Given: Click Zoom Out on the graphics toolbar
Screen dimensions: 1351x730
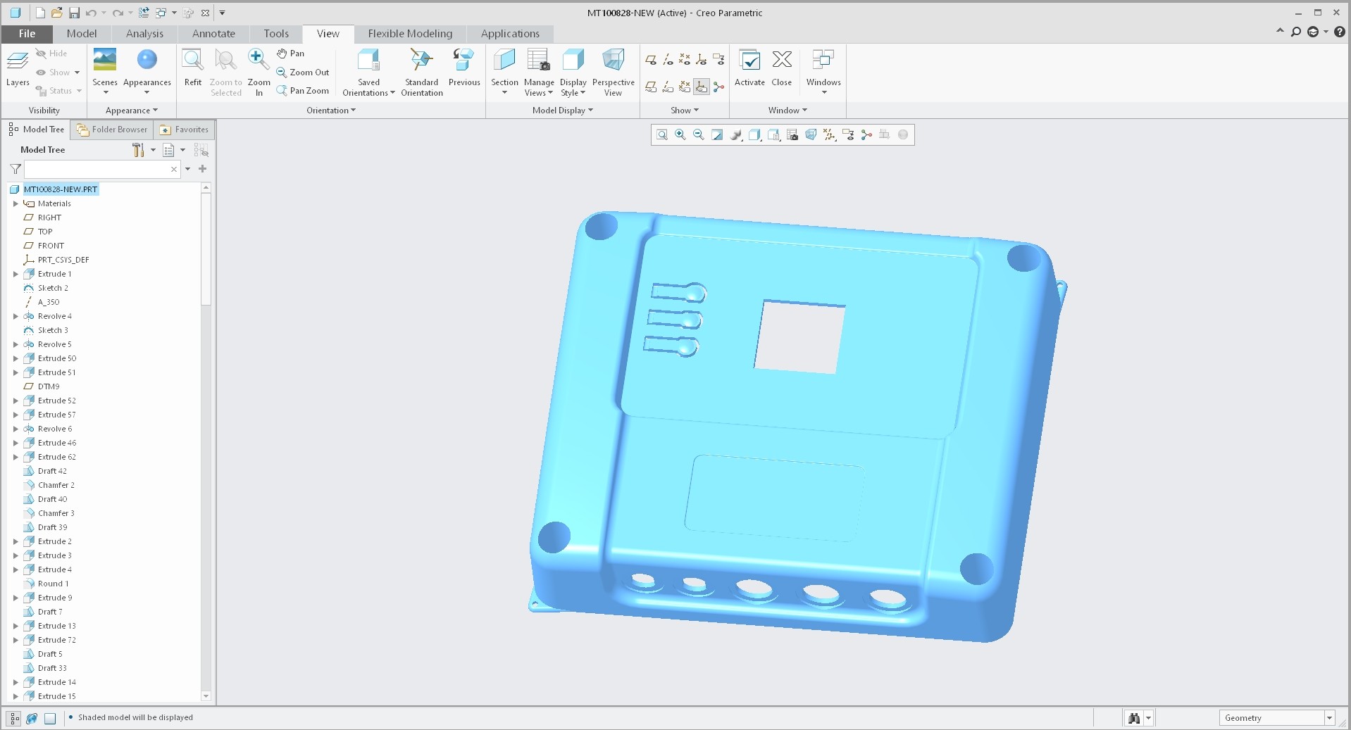Looking at the screenshot, I should 699,135.
